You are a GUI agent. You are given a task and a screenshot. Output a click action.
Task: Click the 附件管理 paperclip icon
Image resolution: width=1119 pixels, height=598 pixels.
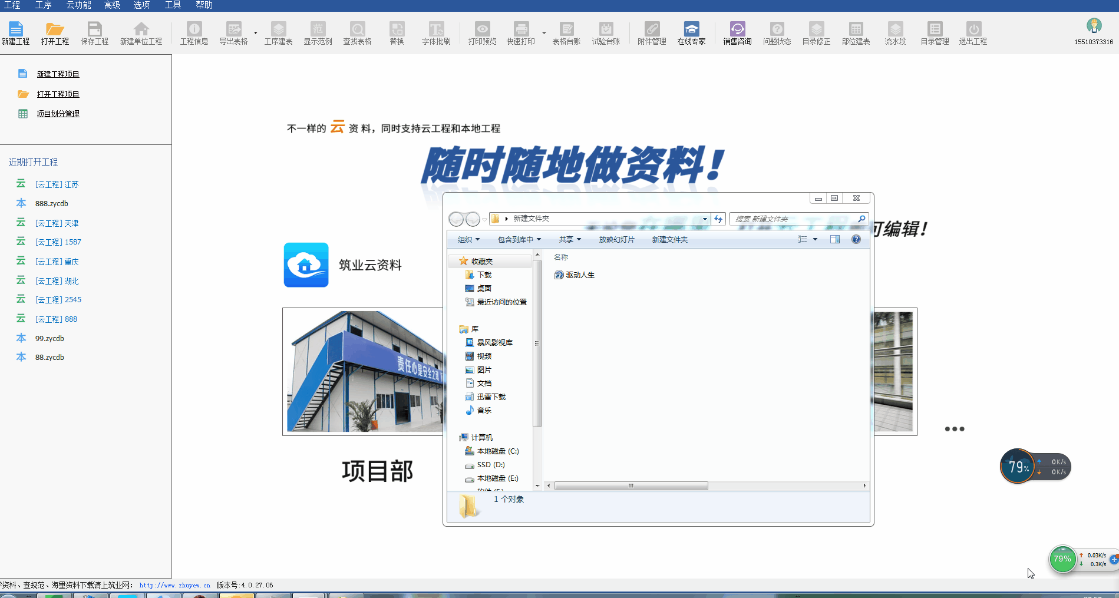(652, 33)
